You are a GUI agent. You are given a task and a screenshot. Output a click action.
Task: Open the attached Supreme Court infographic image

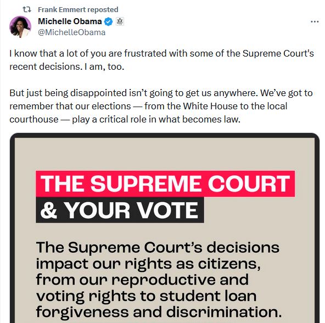(165, 228)
